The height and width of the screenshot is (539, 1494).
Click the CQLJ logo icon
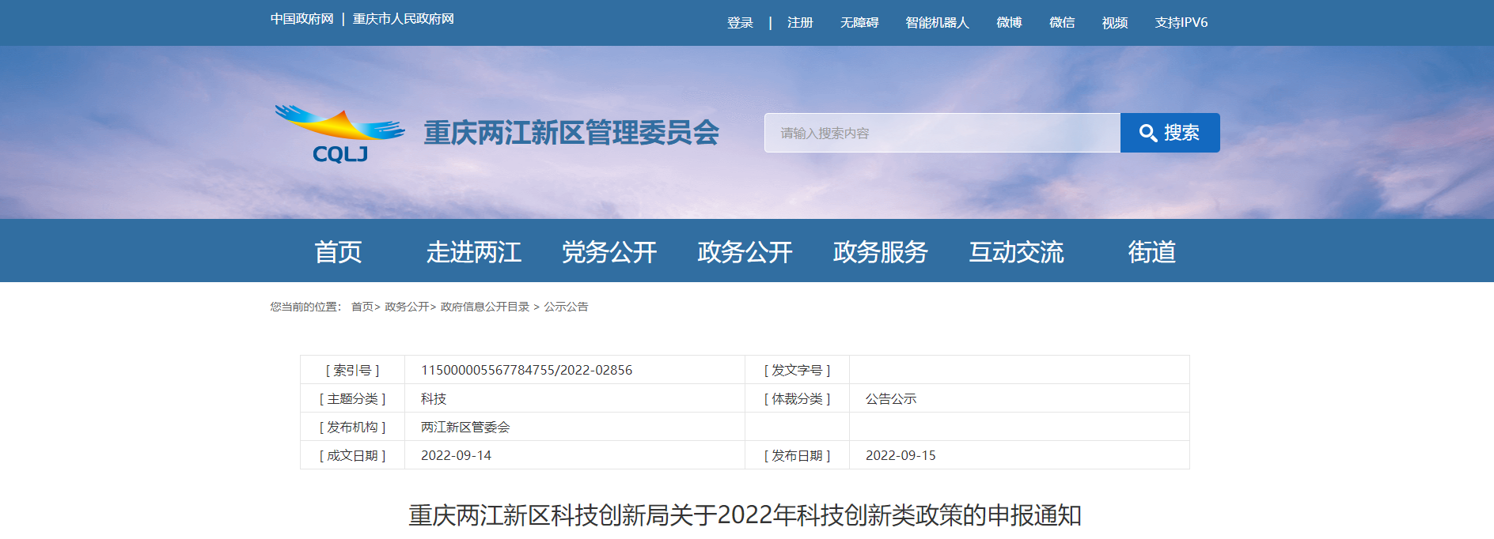339,134
